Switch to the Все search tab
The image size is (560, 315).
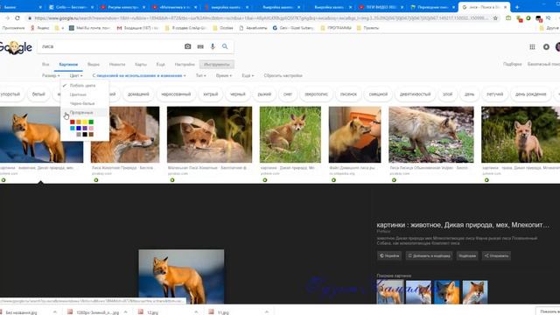coord(45,65)
